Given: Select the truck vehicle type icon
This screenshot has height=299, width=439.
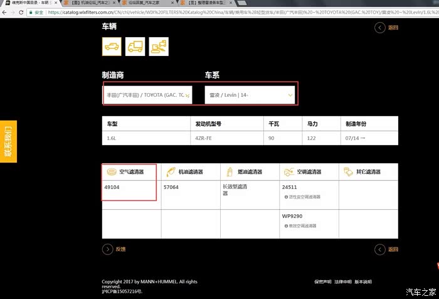Looking at the screenshot, I should pos(135,46).
